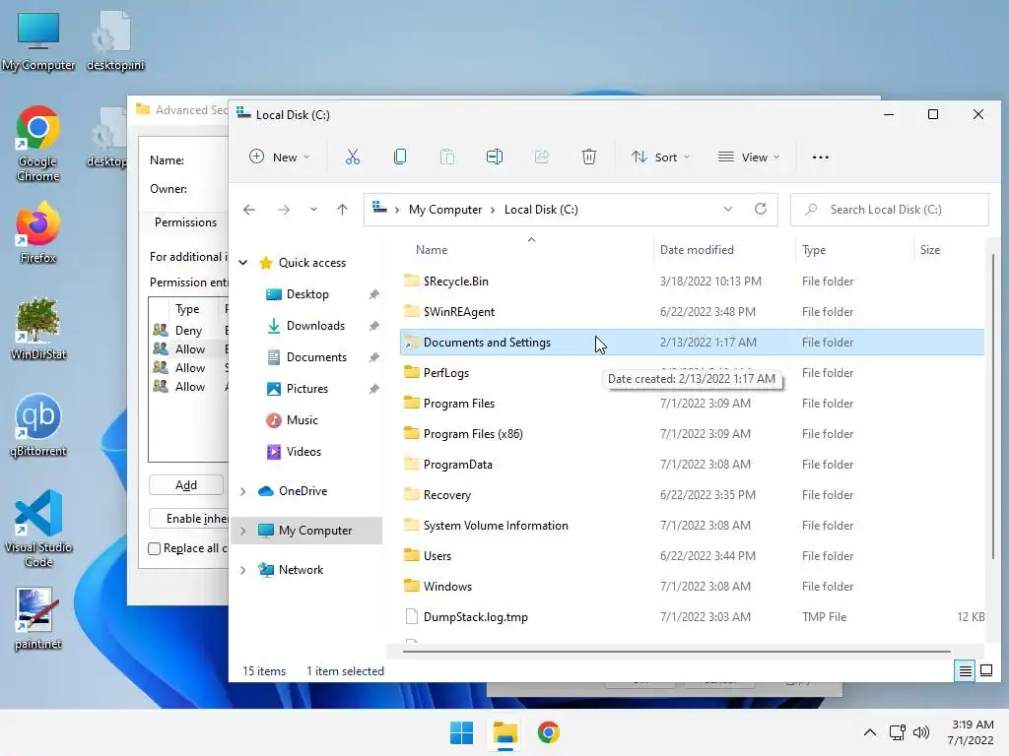
Task: Open the See more ellipsis menu
Action: click(x=821, y=157)
